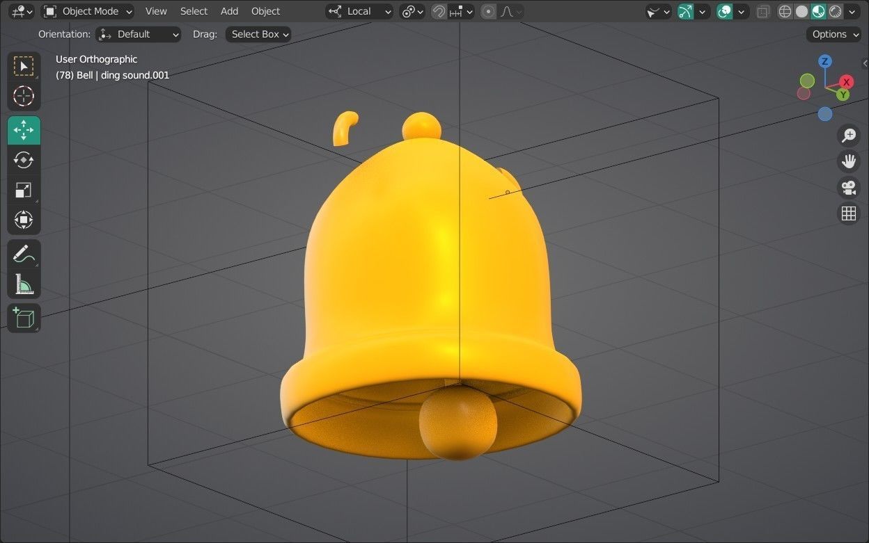Screen dimensions: 869x543
Task: Switch to rendered viewport shading
Action: [835, 11]
